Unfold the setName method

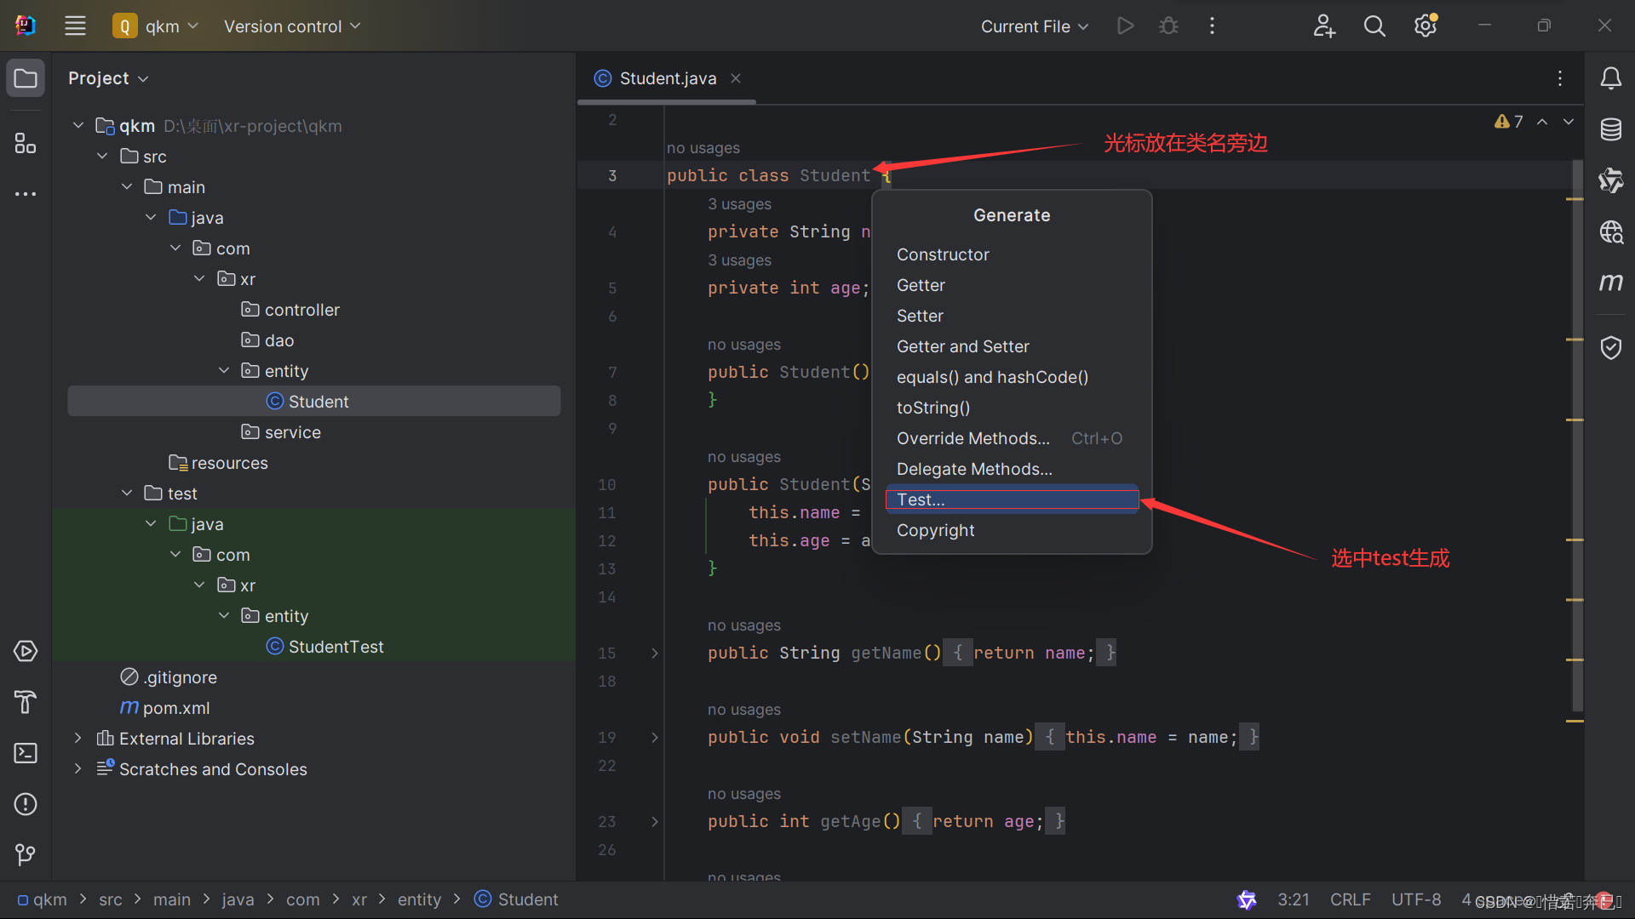coord(655,737)
